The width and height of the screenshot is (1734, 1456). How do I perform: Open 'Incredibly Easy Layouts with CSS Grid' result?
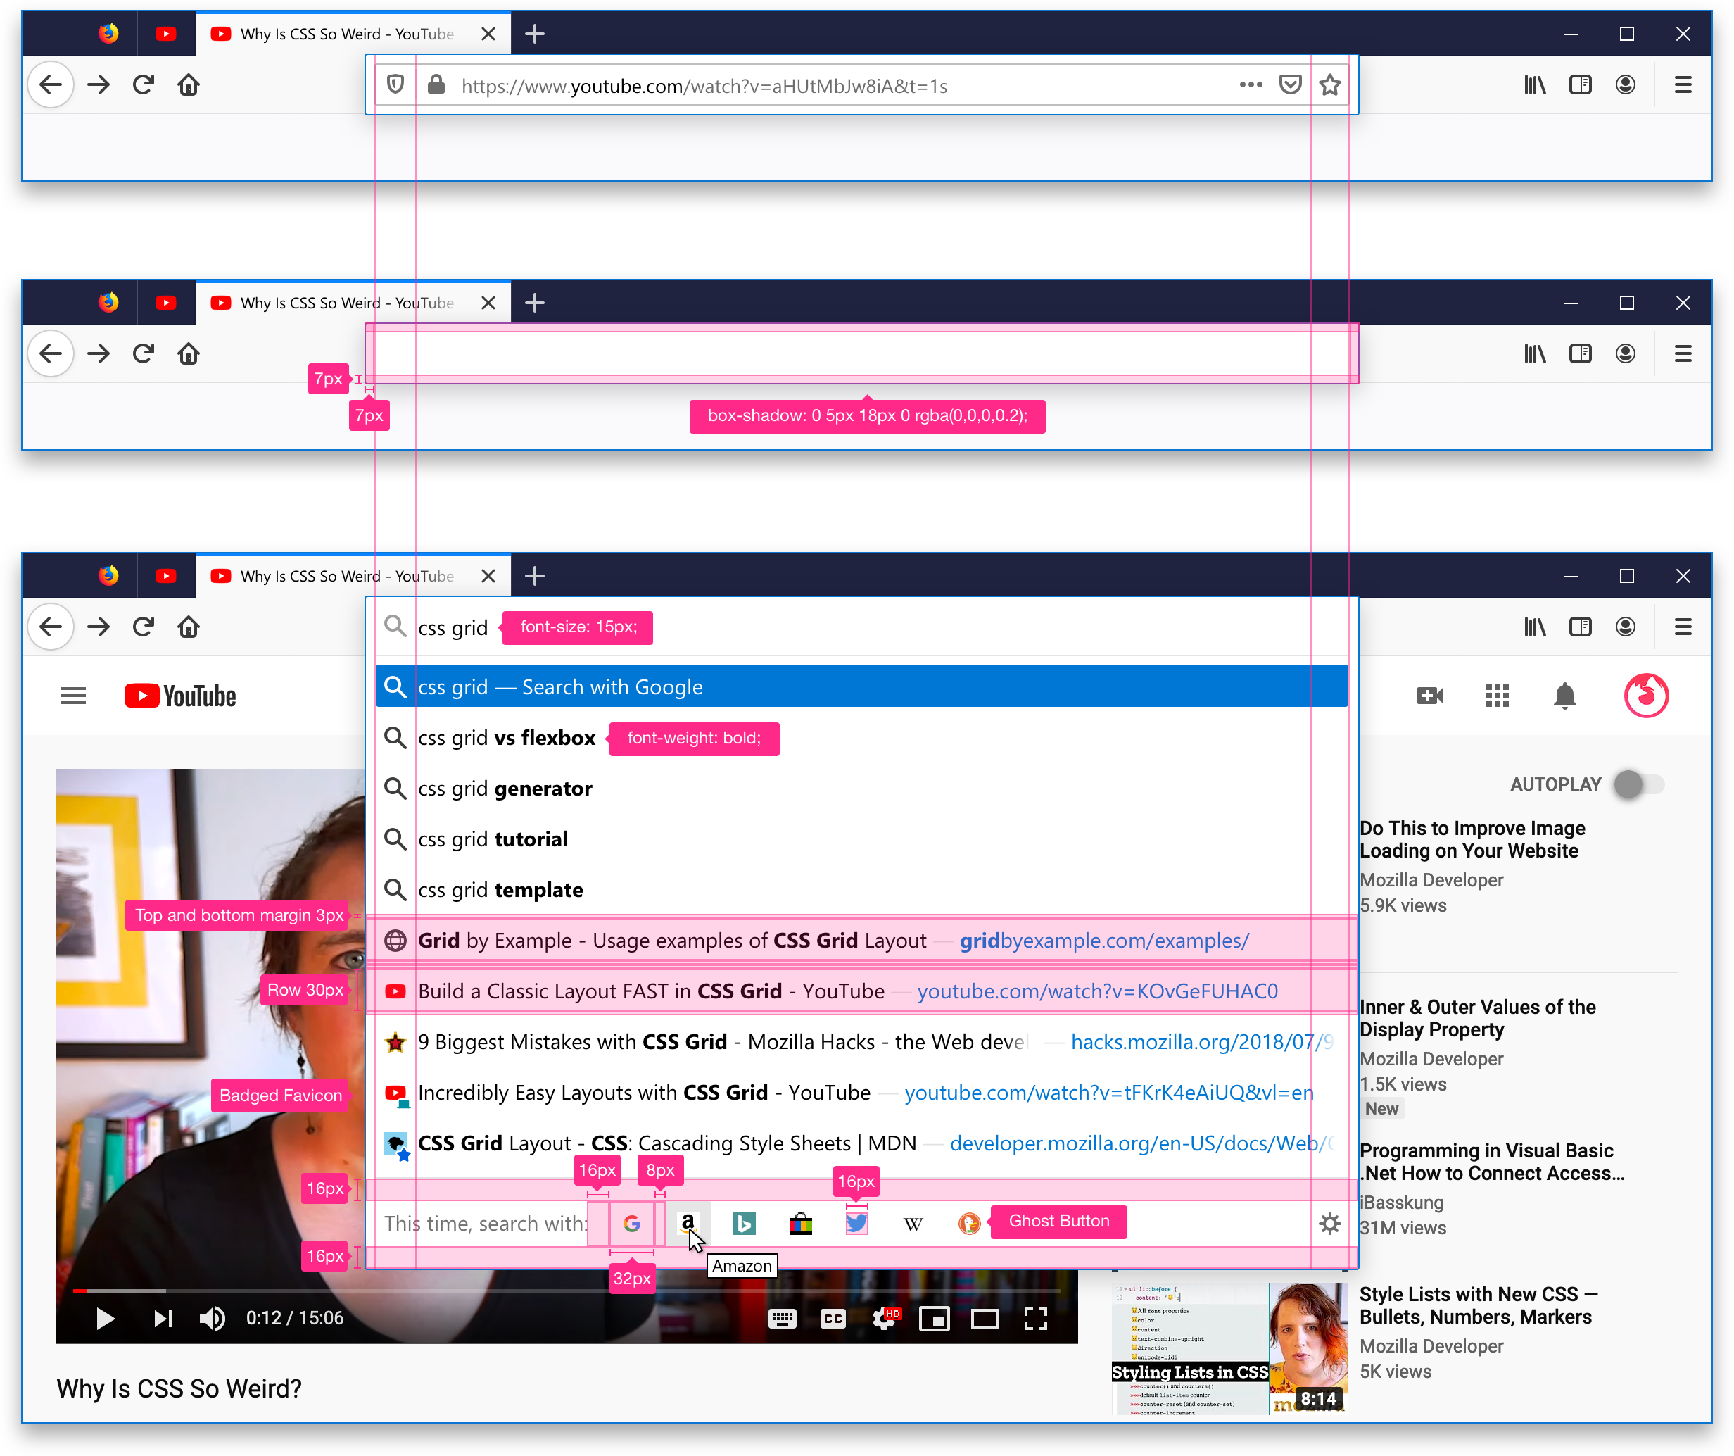(x=862, y=1093)
